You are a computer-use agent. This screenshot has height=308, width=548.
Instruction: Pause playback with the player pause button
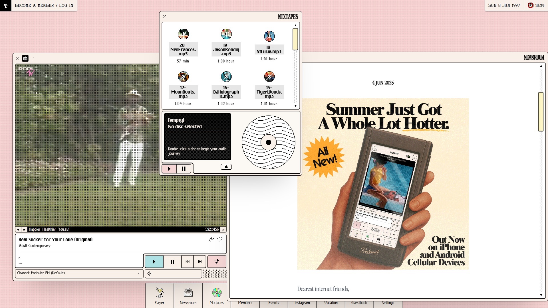[x=172, y=262]
